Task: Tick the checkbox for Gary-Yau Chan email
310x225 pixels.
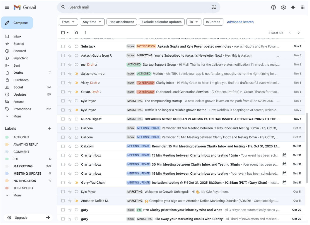Action: pyautogui.click(x=63, y=183)
